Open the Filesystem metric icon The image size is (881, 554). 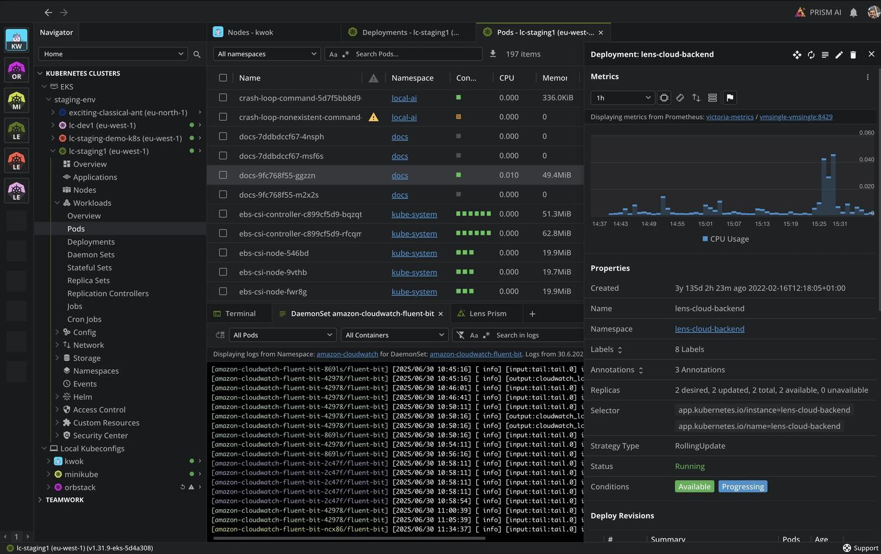[x=711, y=97]
